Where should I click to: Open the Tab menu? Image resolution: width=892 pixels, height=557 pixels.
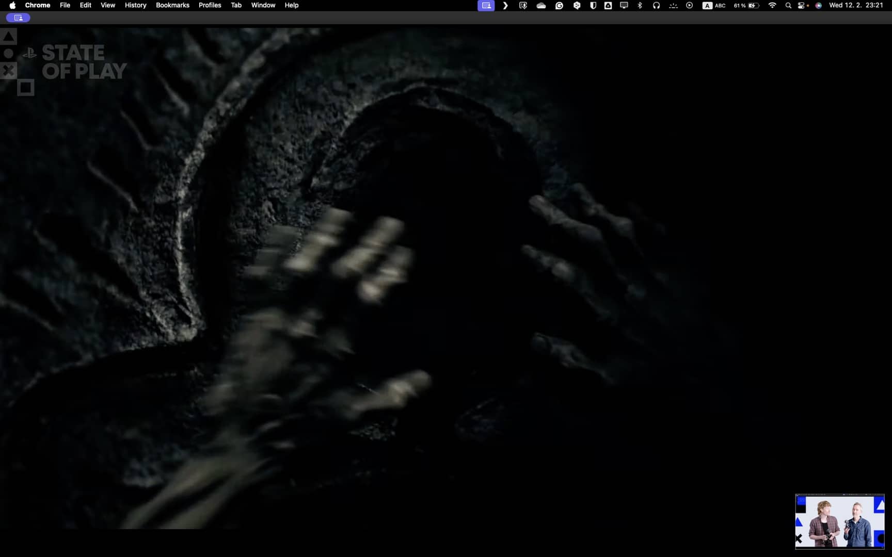[236, 5]
